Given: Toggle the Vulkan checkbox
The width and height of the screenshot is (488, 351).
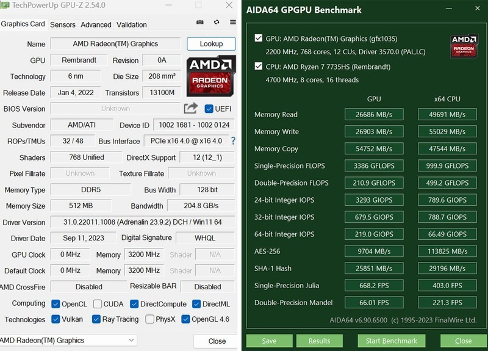Looking at the screenshot, I should 56,319.
